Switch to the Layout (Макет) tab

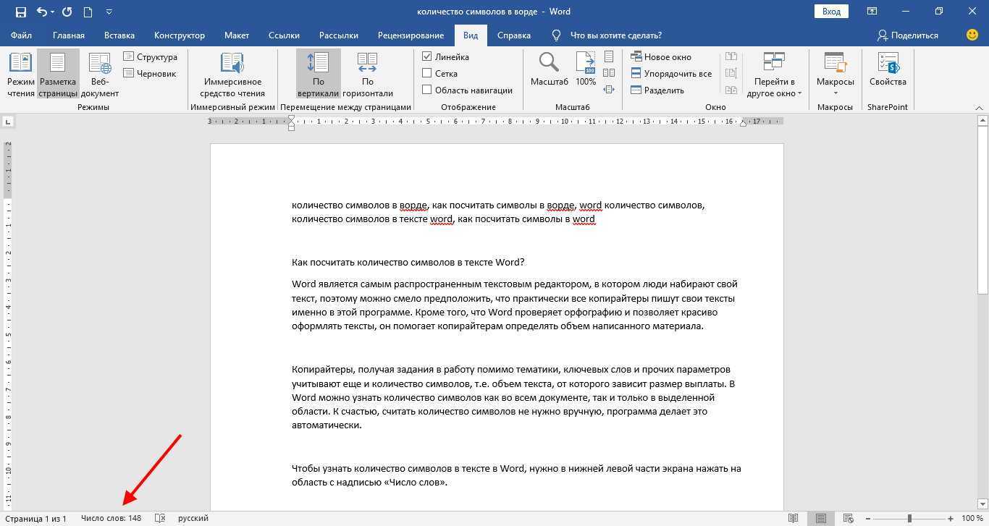pos(237,35)
